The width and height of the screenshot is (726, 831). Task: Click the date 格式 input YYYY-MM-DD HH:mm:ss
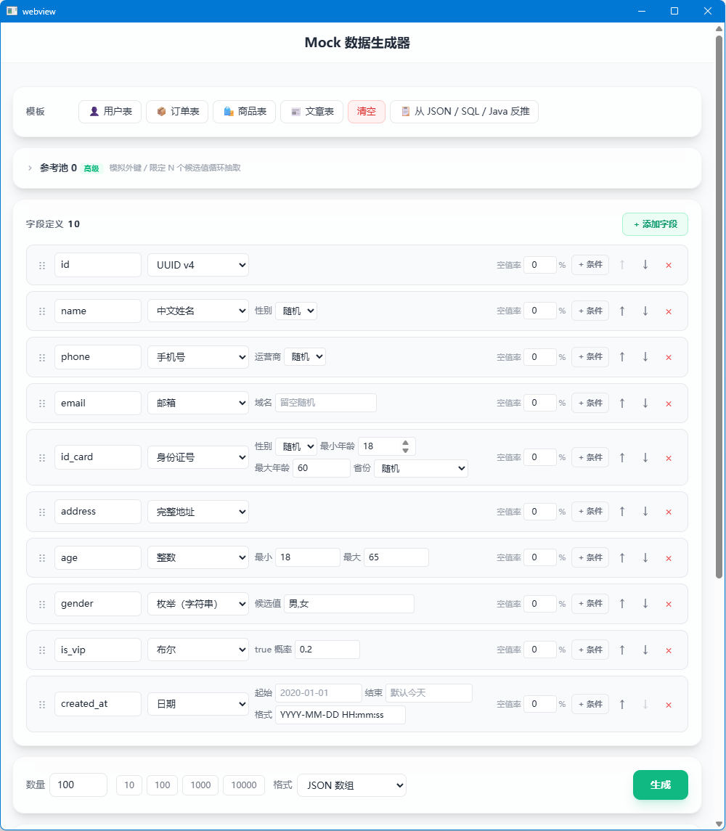pos(340,715)
